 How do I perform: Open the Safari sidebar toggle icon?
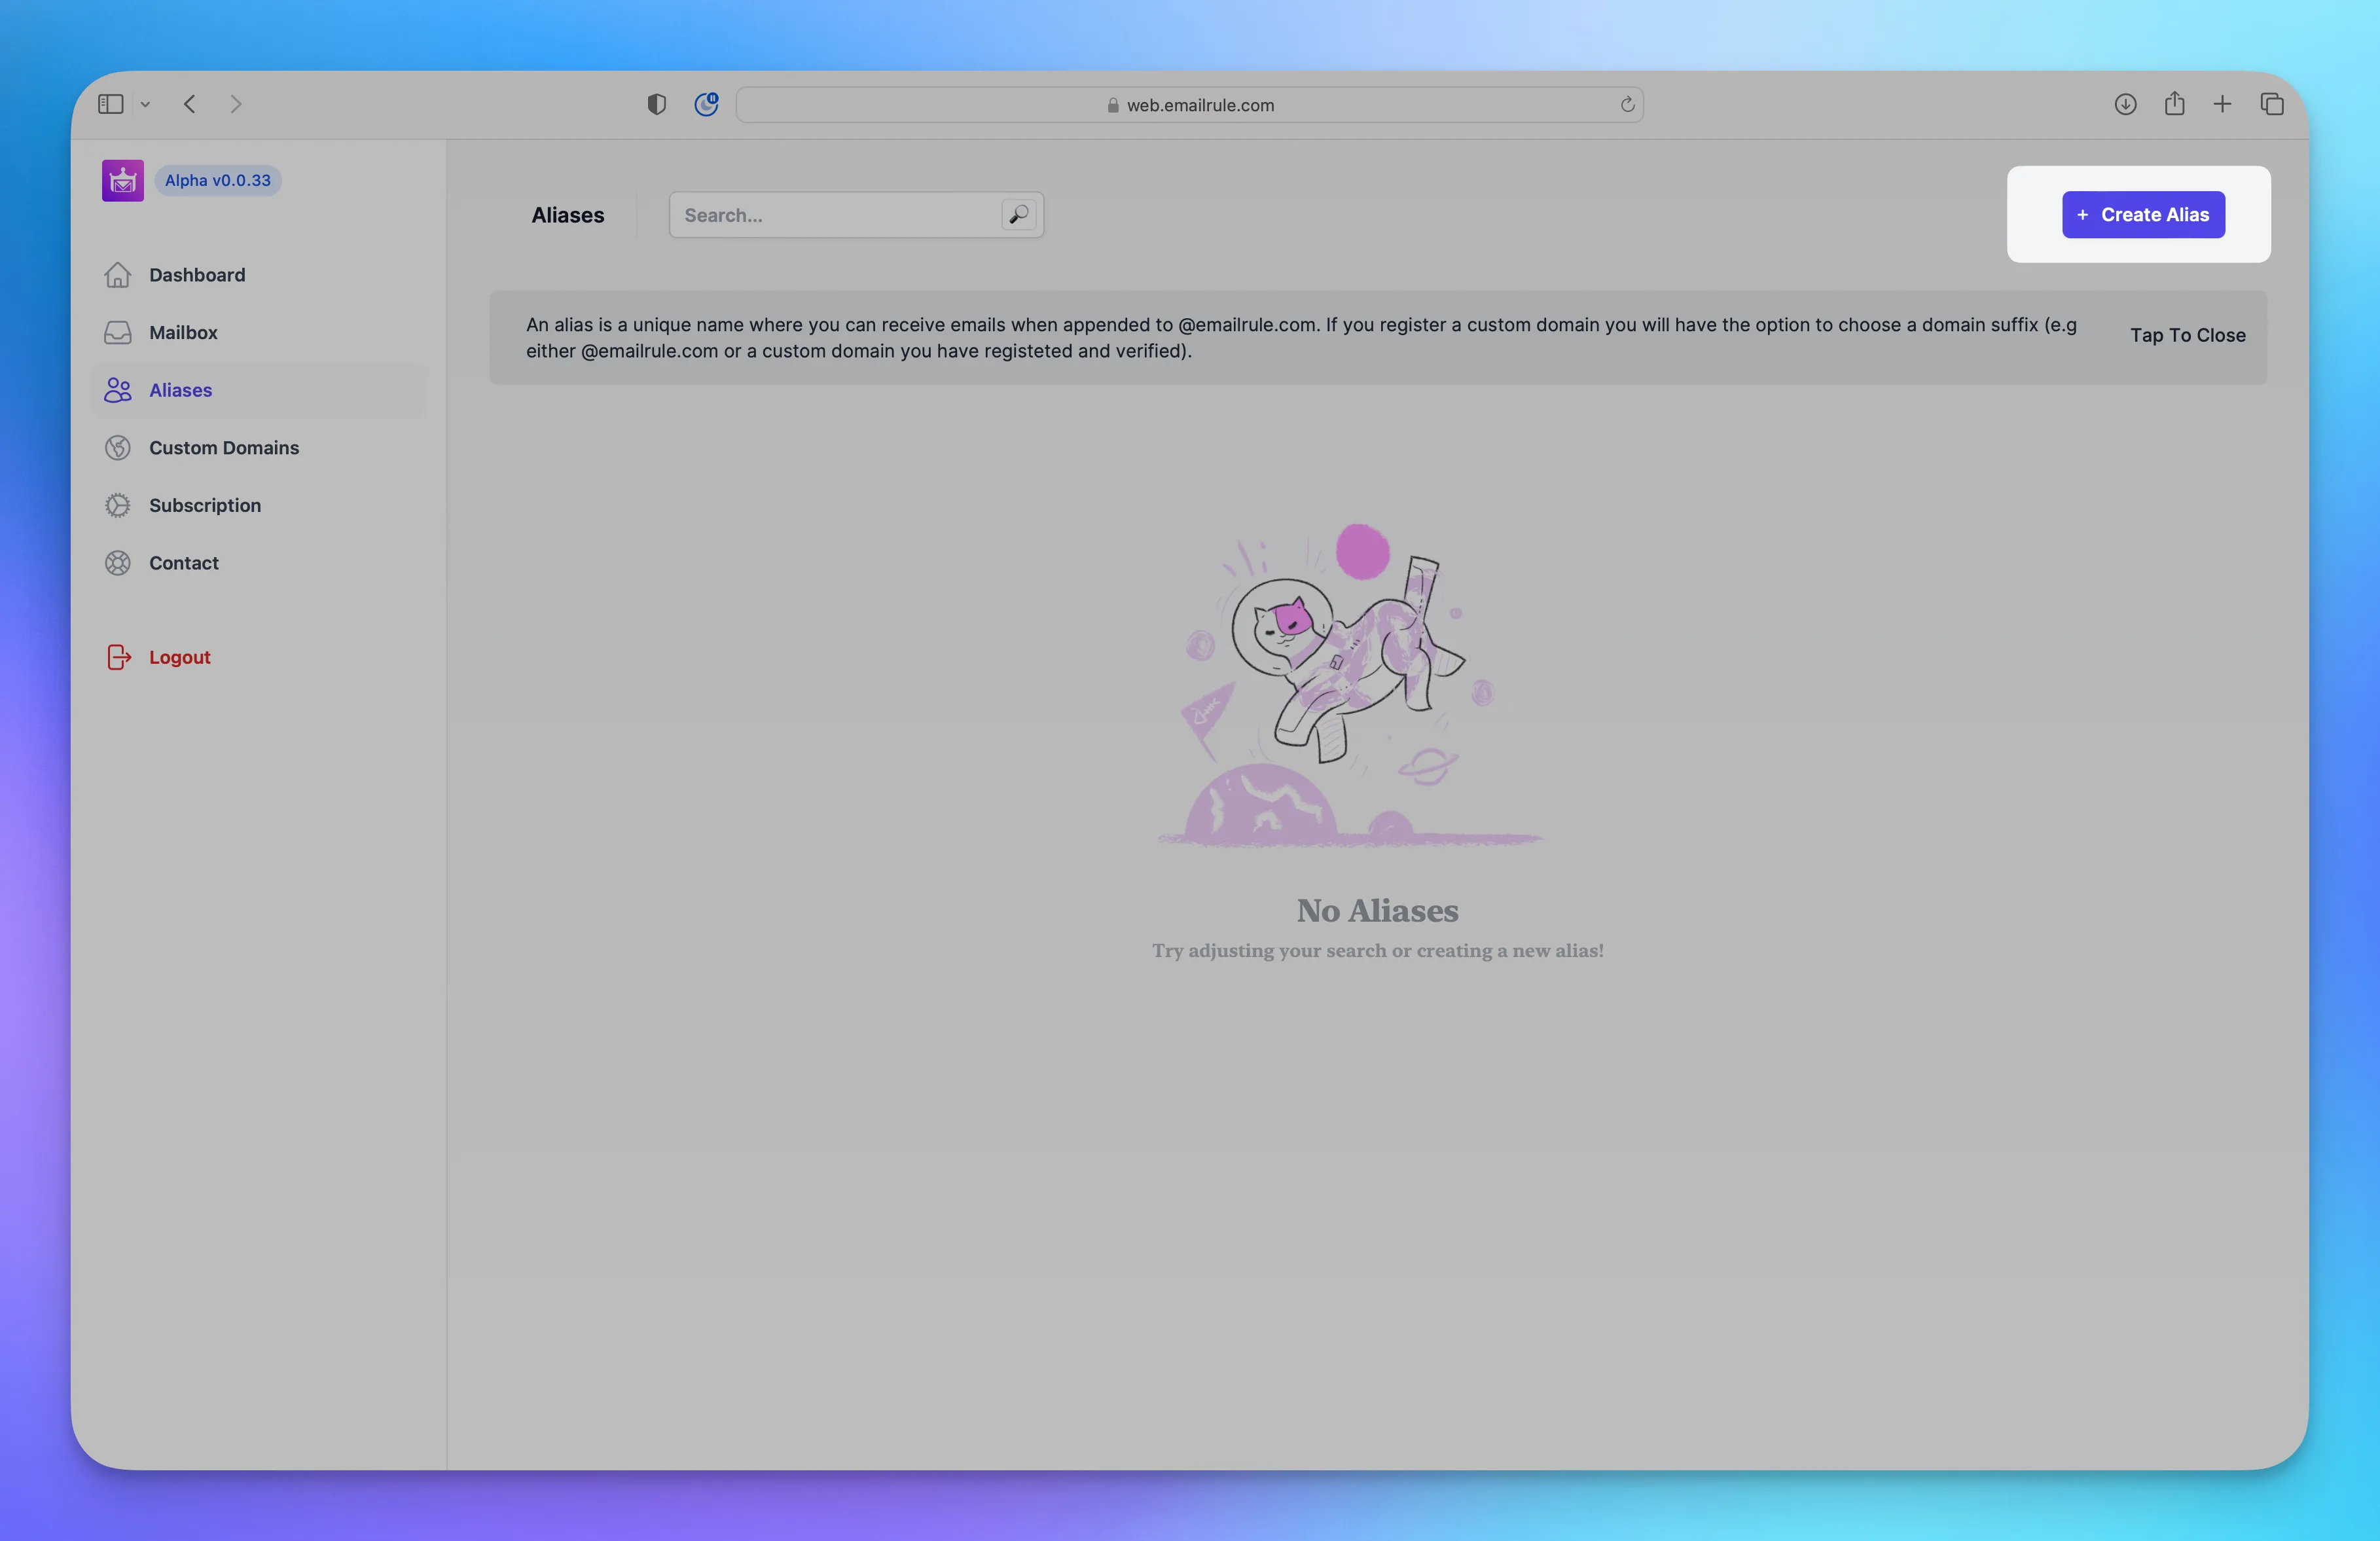[110, 104]
